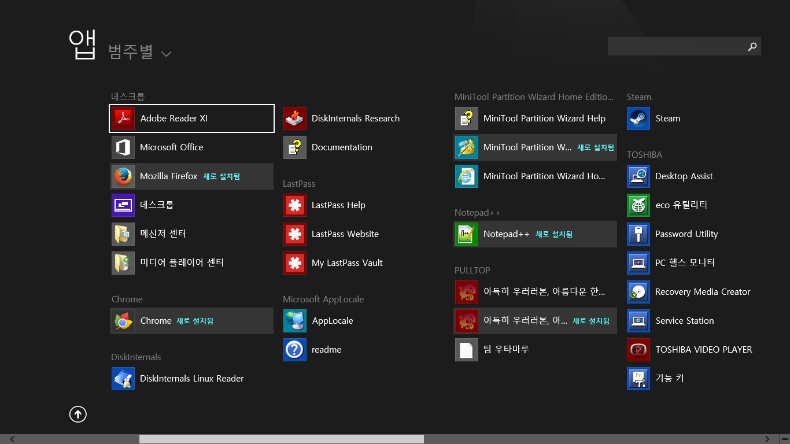Launch newly installed MiniTool Partition W... icon

coord(467,147)
